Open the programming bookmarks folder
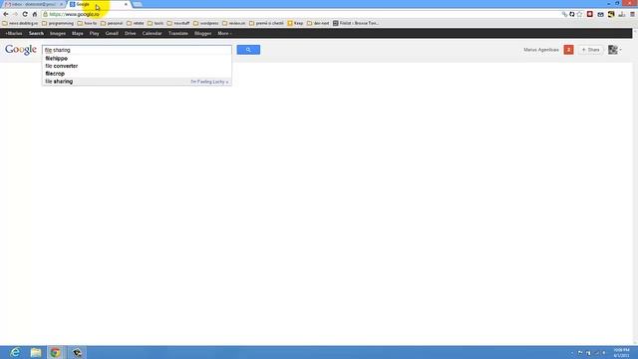638x359 pixels. tap(58, 23)
